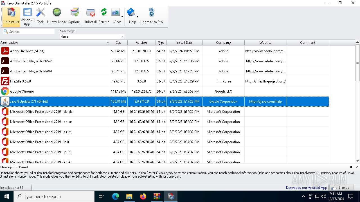Show hidden system tray icons
360x202 pixels.
(x=303, y=196)
